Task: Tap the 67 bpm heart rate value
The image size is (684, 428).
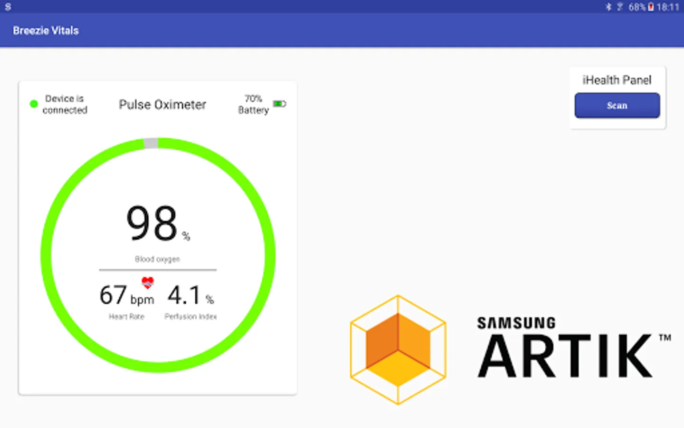Action: pos(126,295)
